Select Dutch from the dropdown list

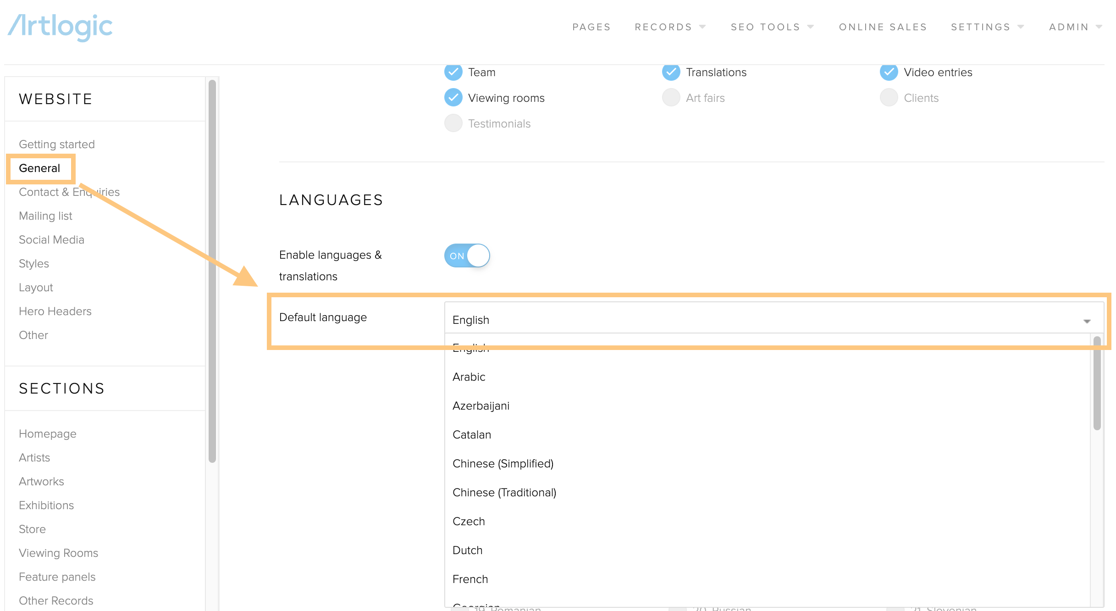click(x=467, y=550)
